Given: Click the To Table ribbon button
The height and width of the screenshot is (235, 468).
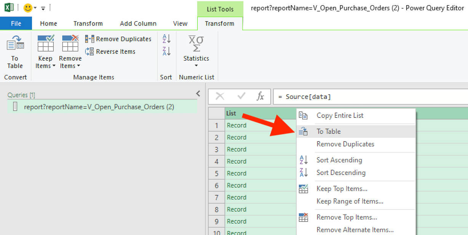Looking at the screenshot, I should [15, 52].
